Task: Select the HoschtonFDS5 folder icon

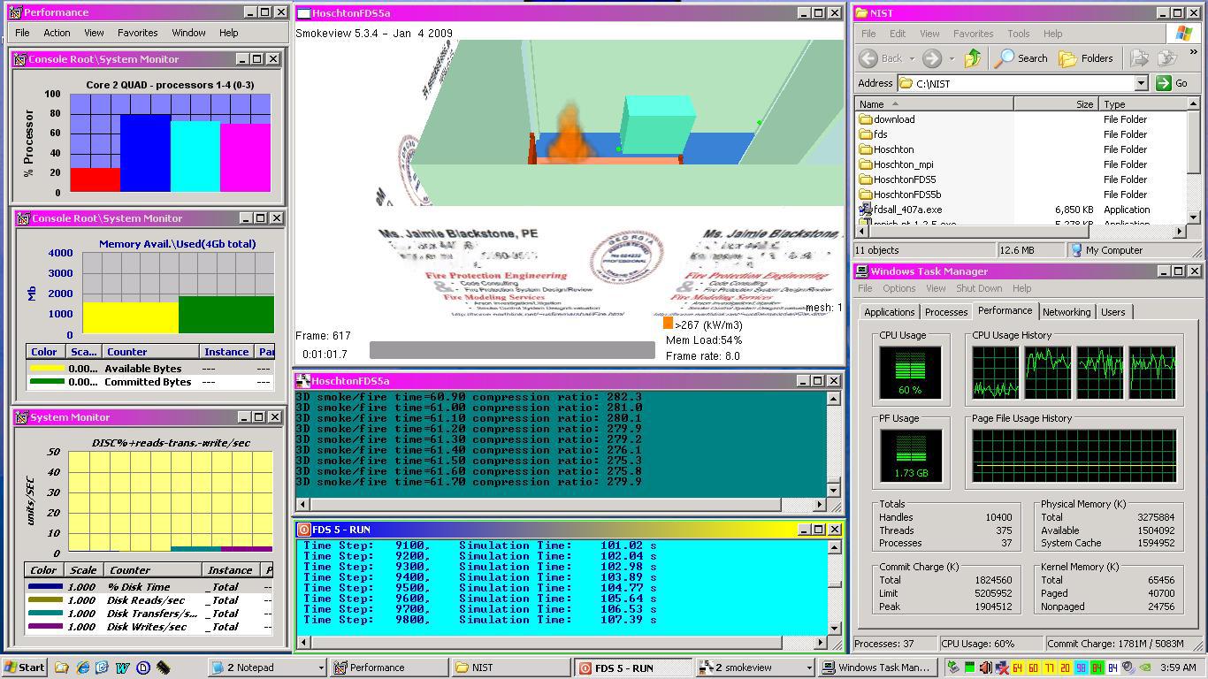Action: point(866,179)
